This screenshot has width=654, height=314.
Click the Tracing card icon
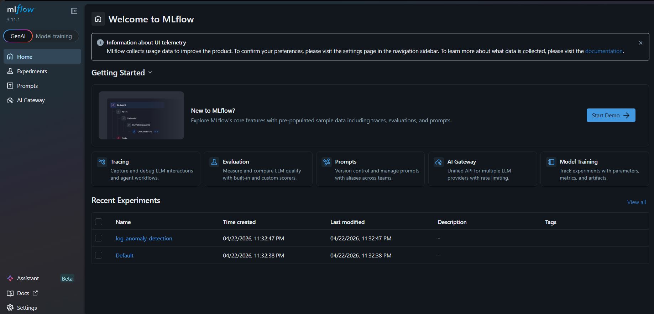102,162
